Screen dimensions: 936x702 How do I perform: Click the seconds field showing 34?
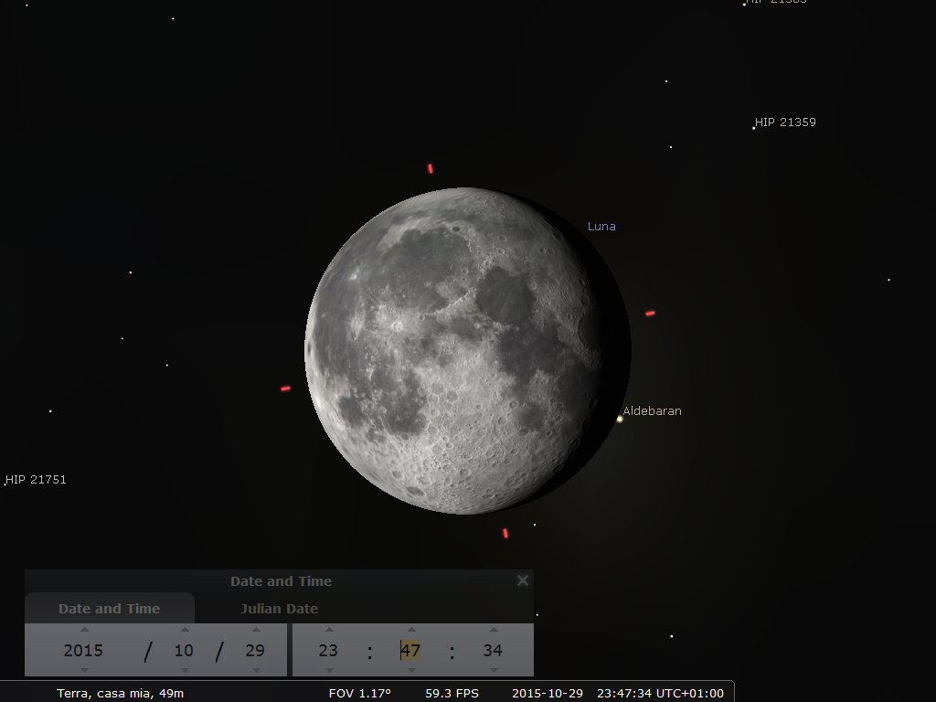493,650
